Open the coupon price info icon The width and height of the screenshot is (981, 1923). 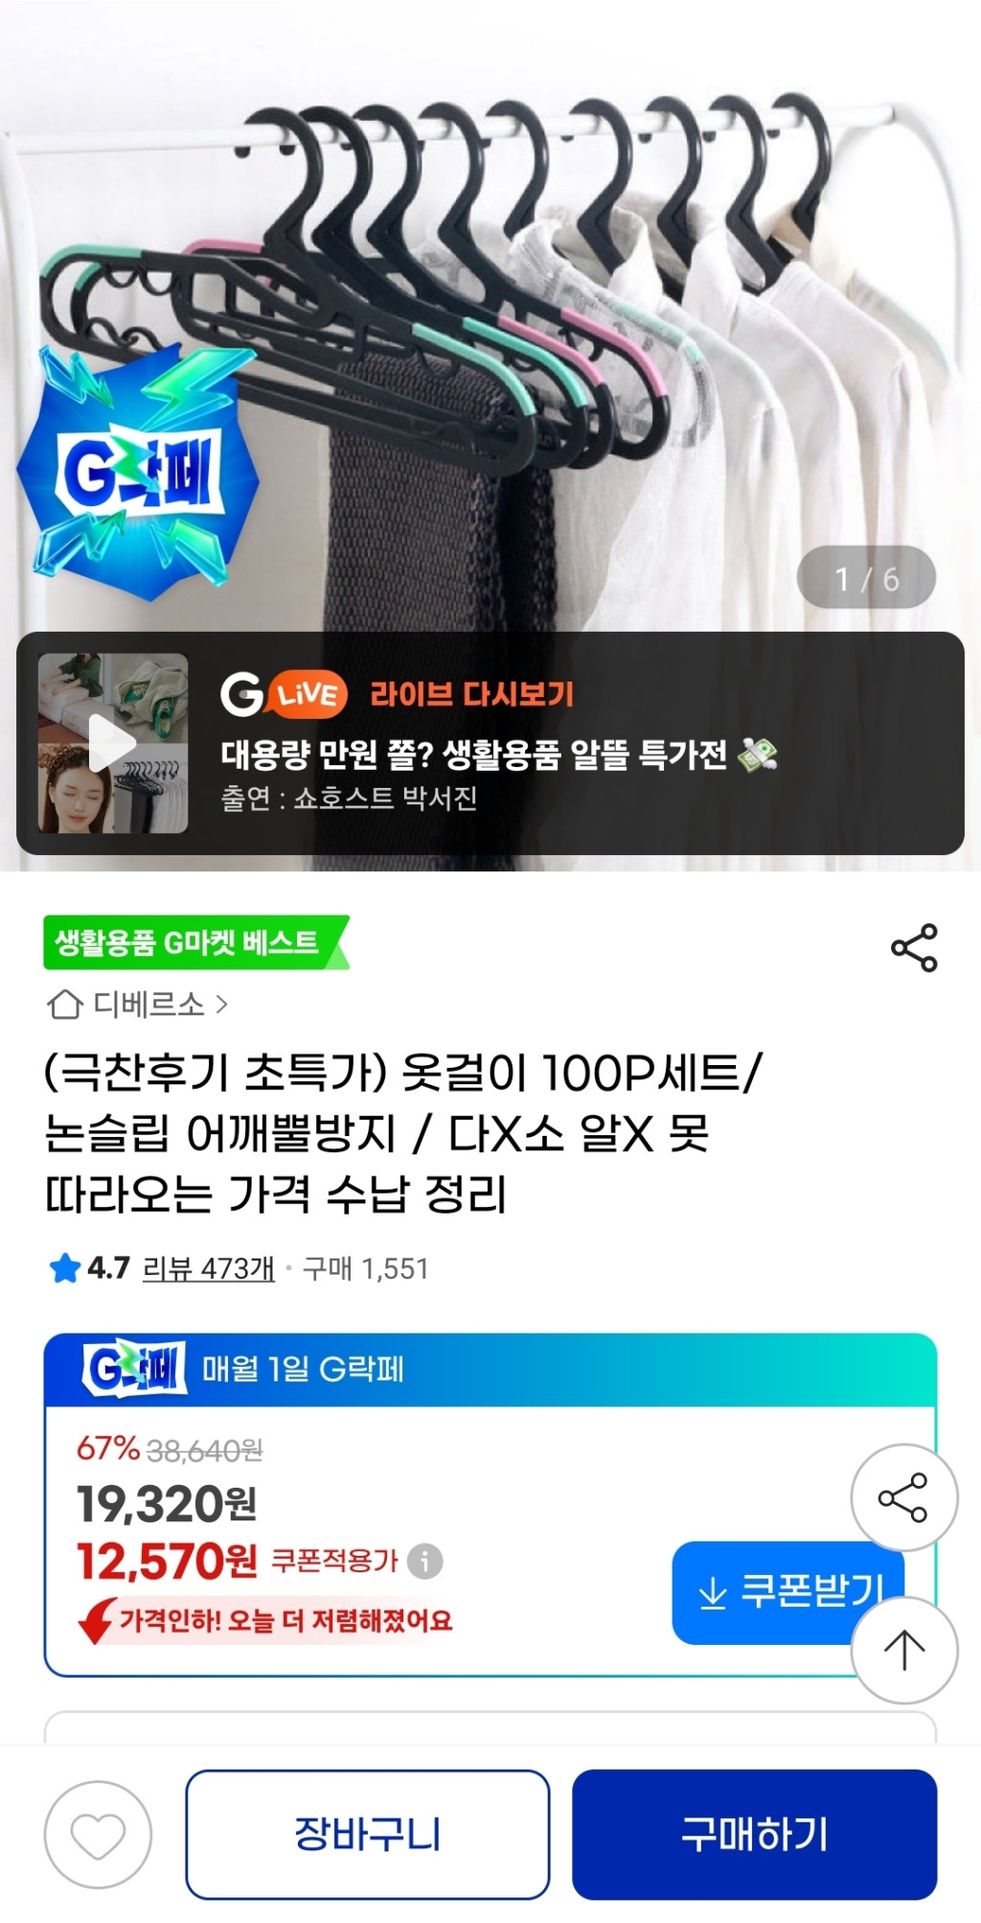[425, 1562]
